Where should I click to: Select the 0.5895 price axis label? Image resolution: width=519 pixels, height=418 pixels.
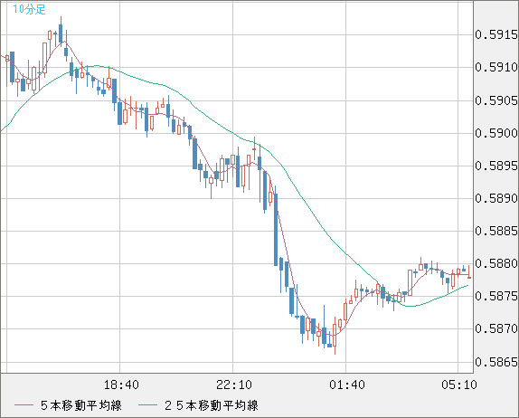[x=496, y=166]
